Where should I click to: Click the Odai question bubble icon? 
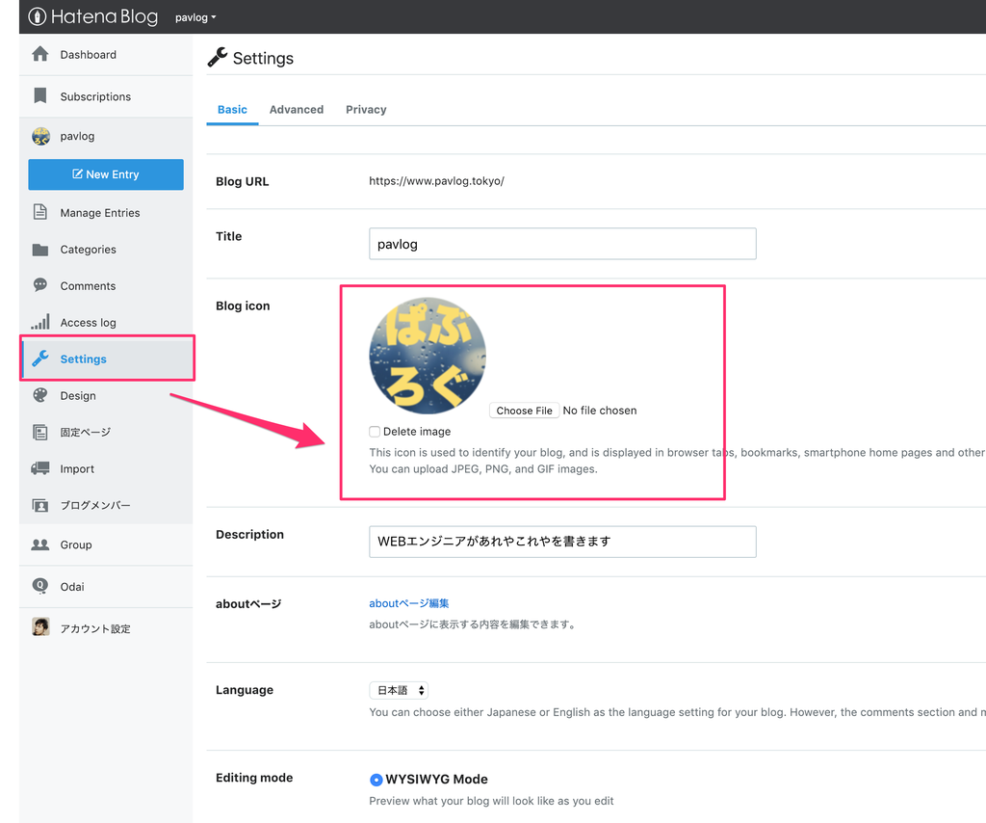(40, 587)
